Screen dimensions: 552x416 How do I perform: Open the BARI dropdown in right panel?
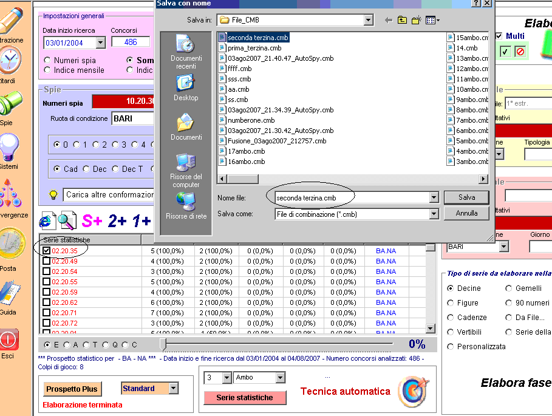click(x=504, y=247)
